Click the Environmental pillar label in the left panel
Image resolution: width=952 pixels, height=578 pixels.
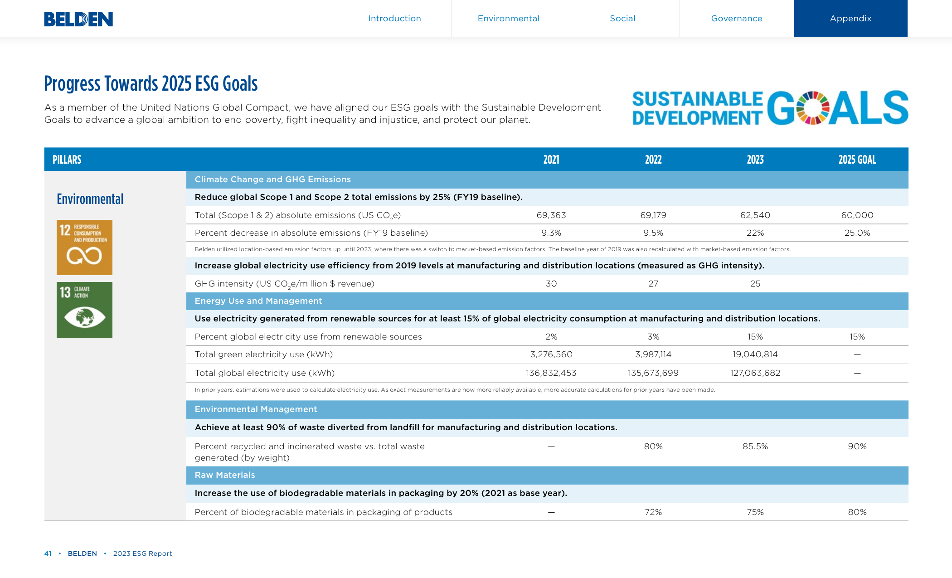[90, 199]
